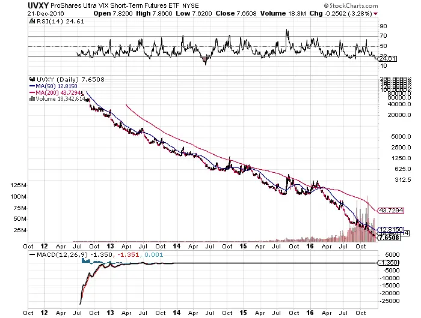Click the 25M volume axis label

pyautogui.click(x=20, y=230)
